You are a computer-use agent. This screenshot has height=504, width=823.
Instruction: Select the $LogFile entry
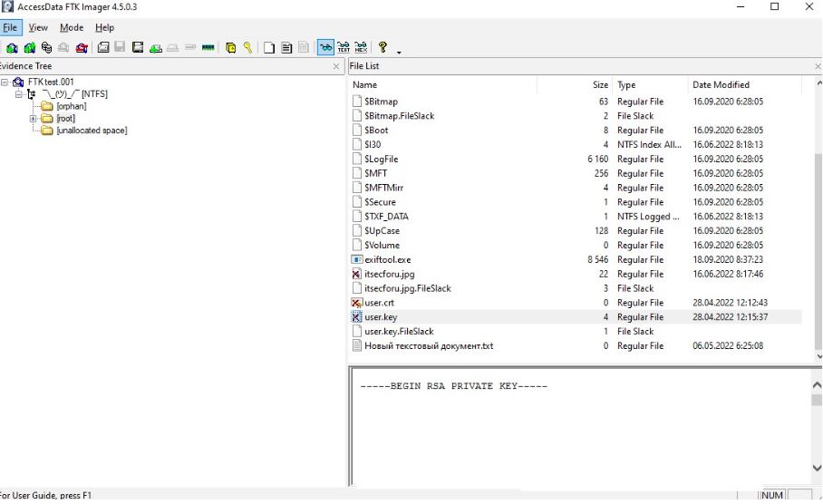pos(576,159)
